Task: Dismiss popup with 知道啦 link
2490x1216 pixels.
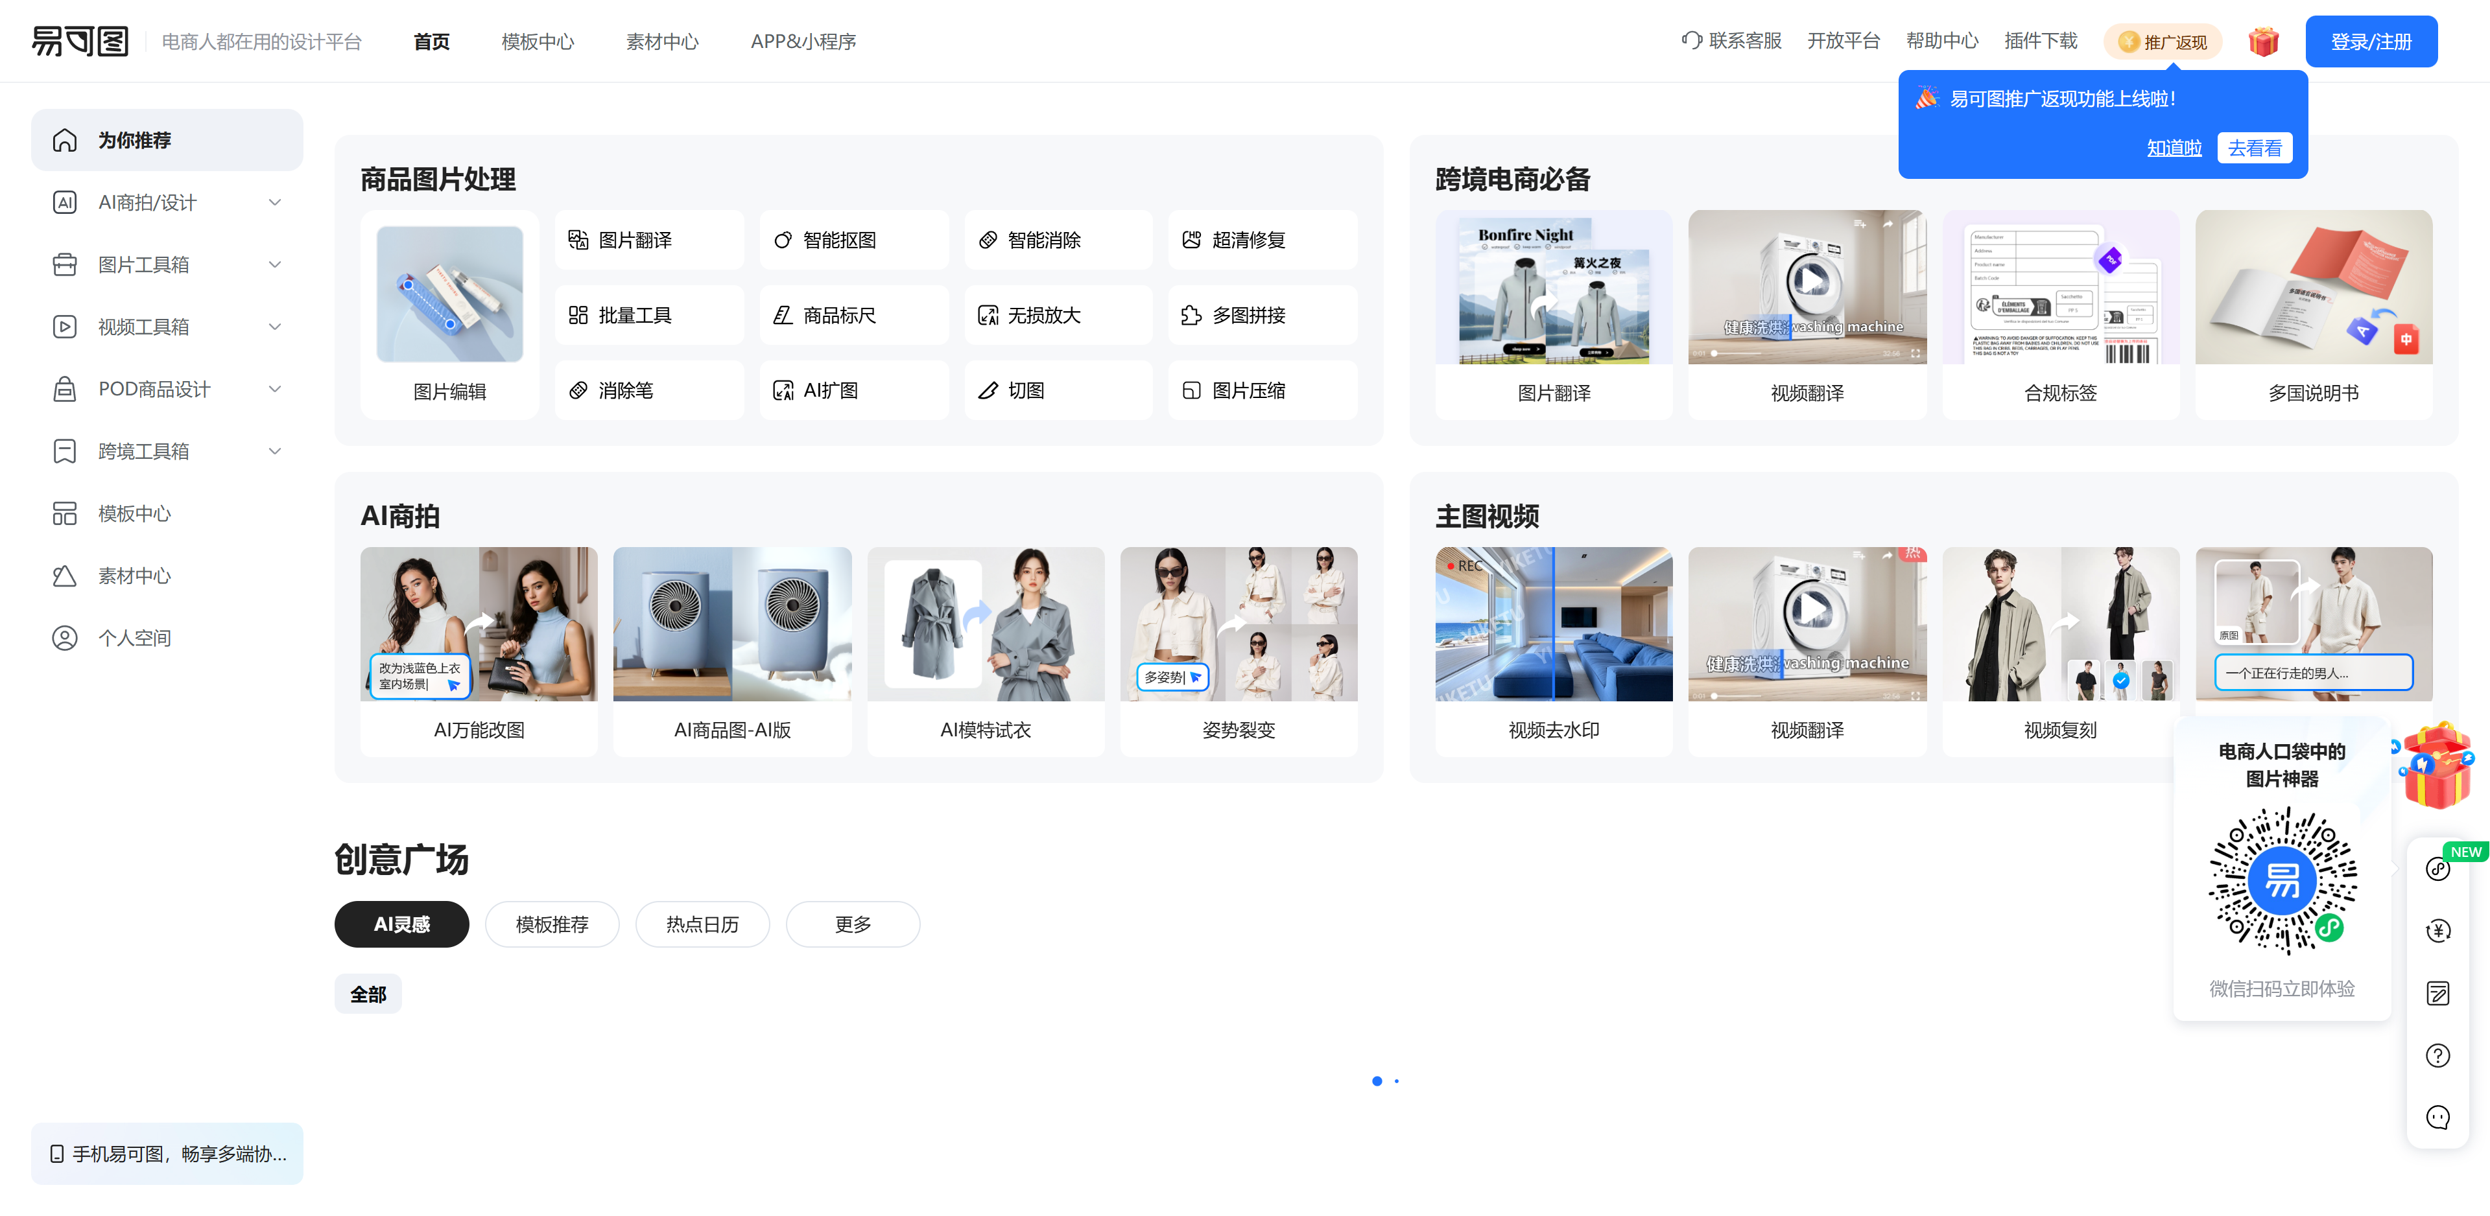Action: tap(2174, 148)
